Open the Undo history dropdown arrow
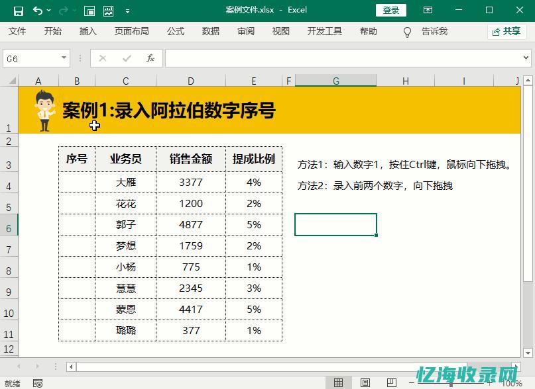Screen dimensions: 535x389 click(48, 11)
